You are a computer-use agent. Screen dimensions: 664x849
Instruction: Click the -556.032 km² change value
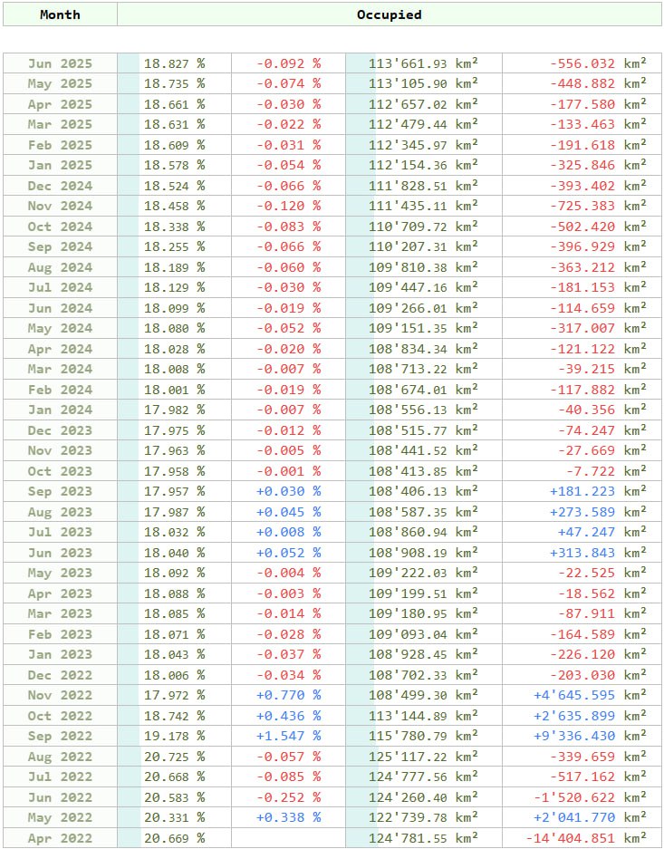pos(598,63)
